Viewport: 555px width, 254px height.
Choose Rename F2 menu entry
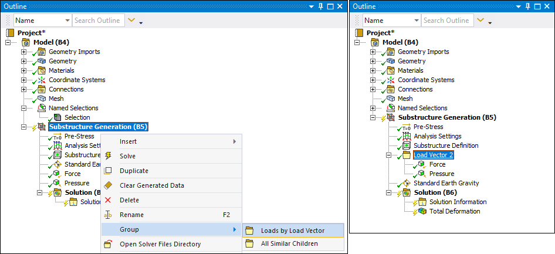point(171,215)
